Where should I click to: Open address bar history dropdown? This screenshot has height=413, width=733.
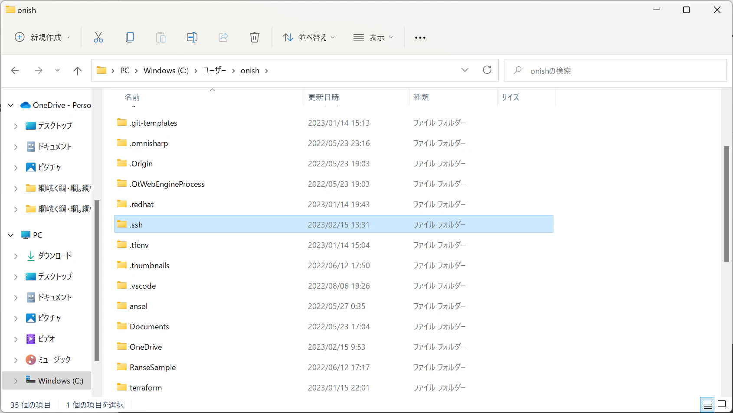click(x=465, y=70)
